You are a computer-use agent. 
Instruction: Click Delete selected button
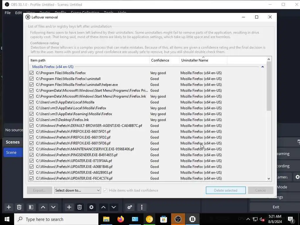point(226,190)
